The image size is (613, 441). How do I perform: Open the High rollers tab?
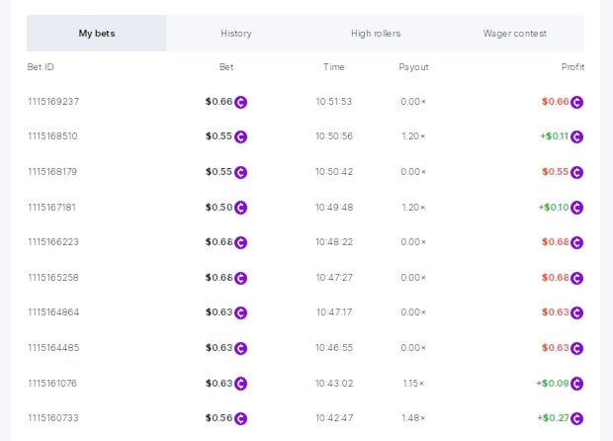(376, 34)
